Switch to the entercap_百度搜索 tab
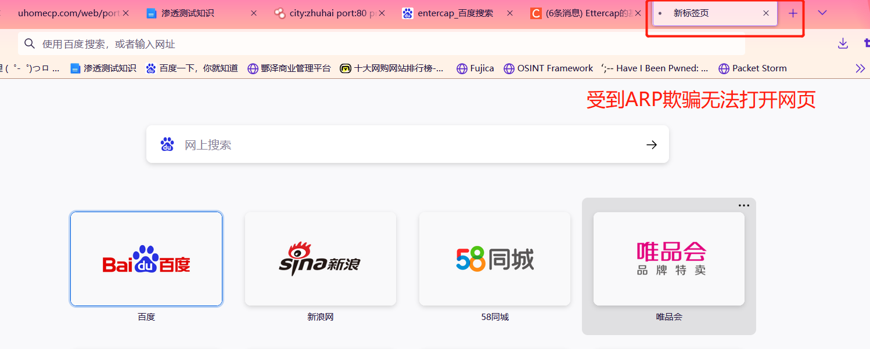This screenshot has width=870, height=349. click(457, 13)
